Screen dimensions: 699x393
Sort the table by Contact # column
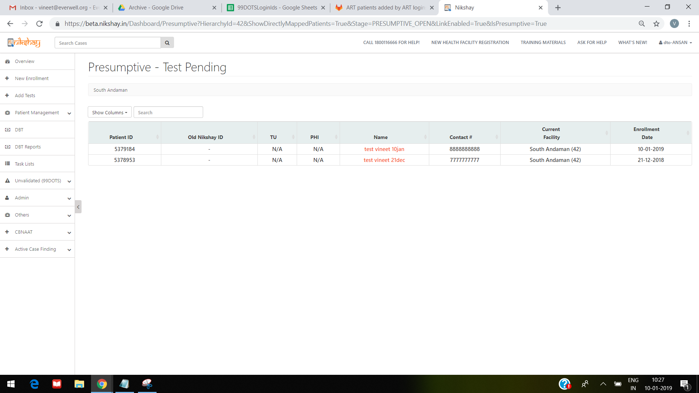461,137
